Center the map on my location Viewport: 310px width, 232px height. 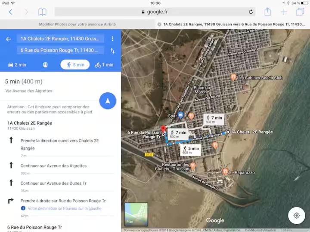pyautogui.click(x=296, y=215)
